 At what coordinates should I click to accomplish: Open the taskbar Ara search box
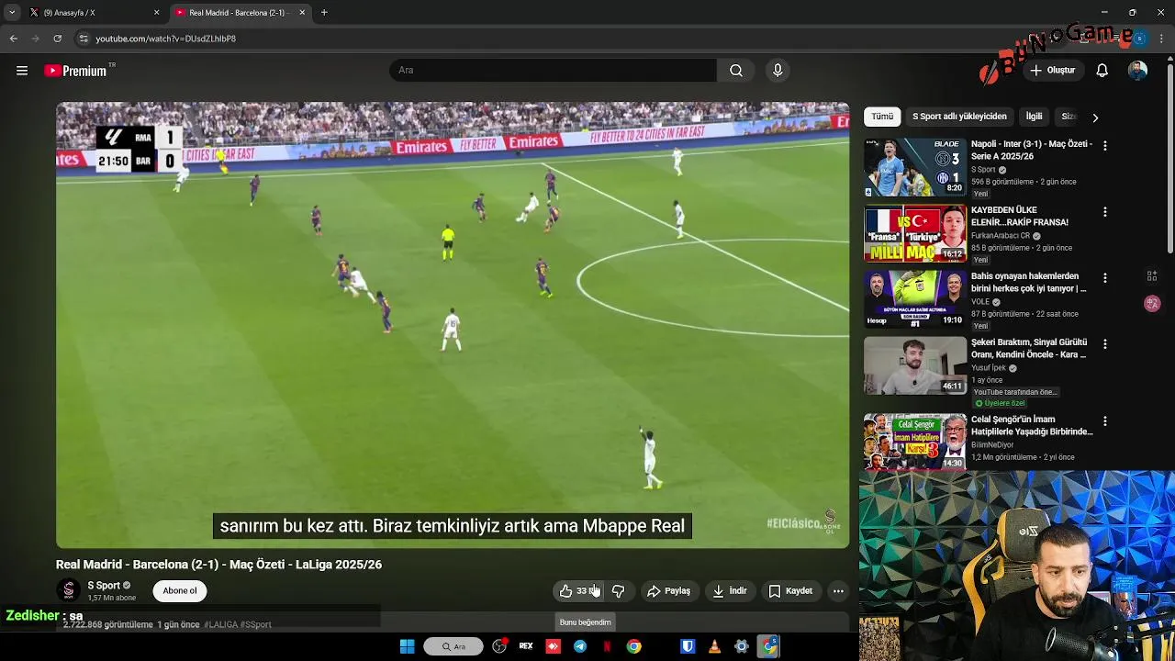[x=453, y=646]
